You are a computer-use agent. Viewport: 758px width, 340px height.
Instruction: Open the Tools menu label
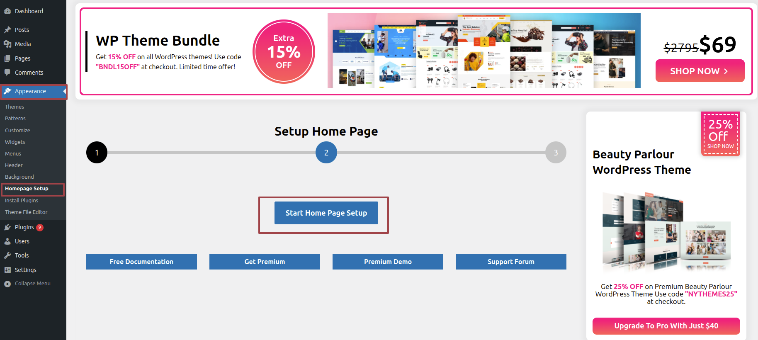pos(22,255)
